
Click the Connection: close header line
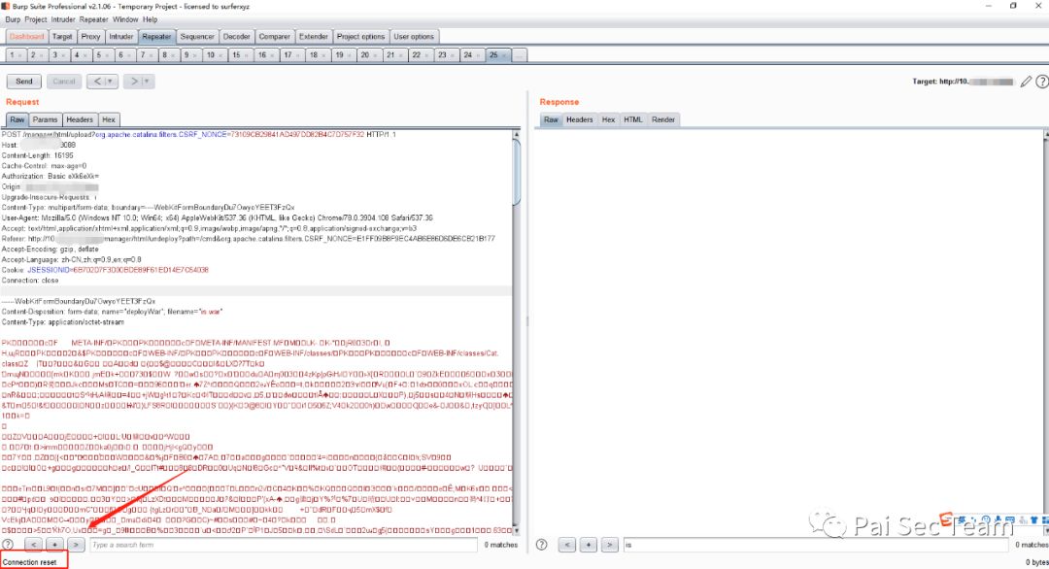(30, 281)
